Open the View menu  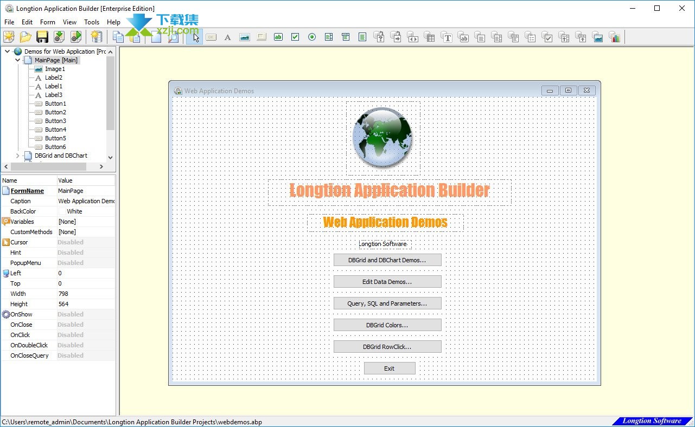(69, 22)
